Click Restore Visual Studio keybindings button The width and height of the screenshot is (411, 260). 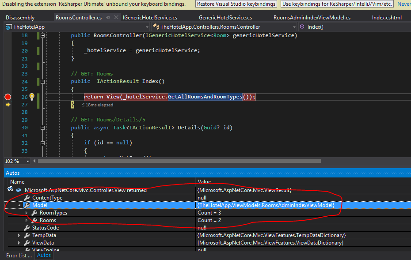click(x=236, y=4)
